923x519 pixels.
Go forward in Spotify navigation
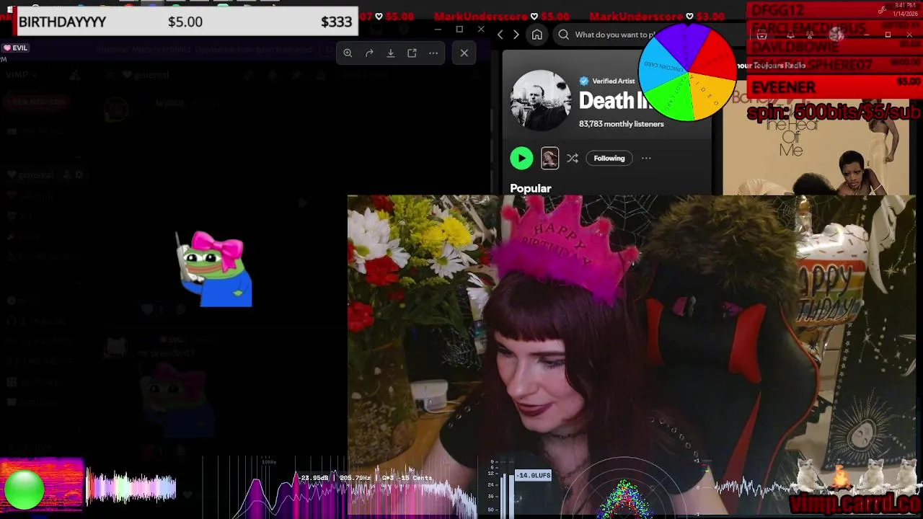coord(516,35)
